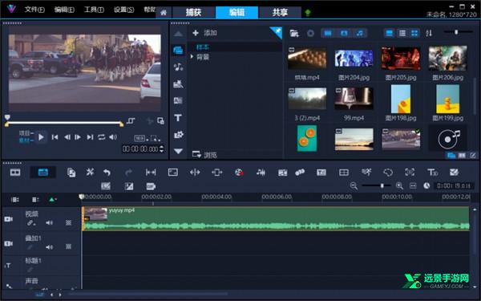Fit project in timeline window
481x301 pixels.
(x=413, y=186)
